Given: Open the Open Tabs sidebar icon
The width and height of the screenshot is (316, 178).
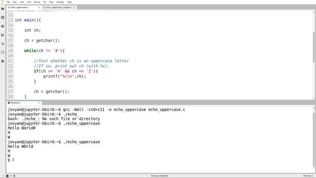Looking at the screenshot, I should coord(2,52).
